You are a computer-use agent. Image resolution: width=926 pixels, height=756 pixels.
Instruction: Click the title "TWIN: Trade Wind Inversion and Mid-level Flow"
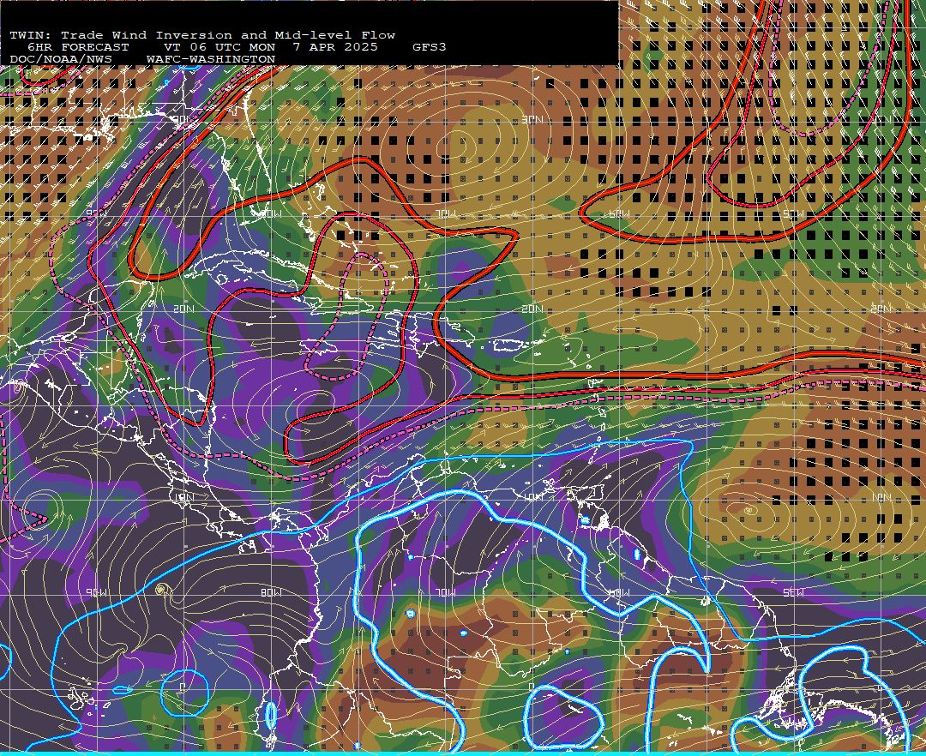(202, 35)
